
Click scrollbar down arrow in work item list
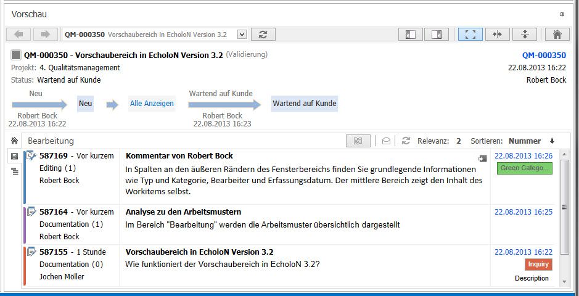[x=564, y=281]
